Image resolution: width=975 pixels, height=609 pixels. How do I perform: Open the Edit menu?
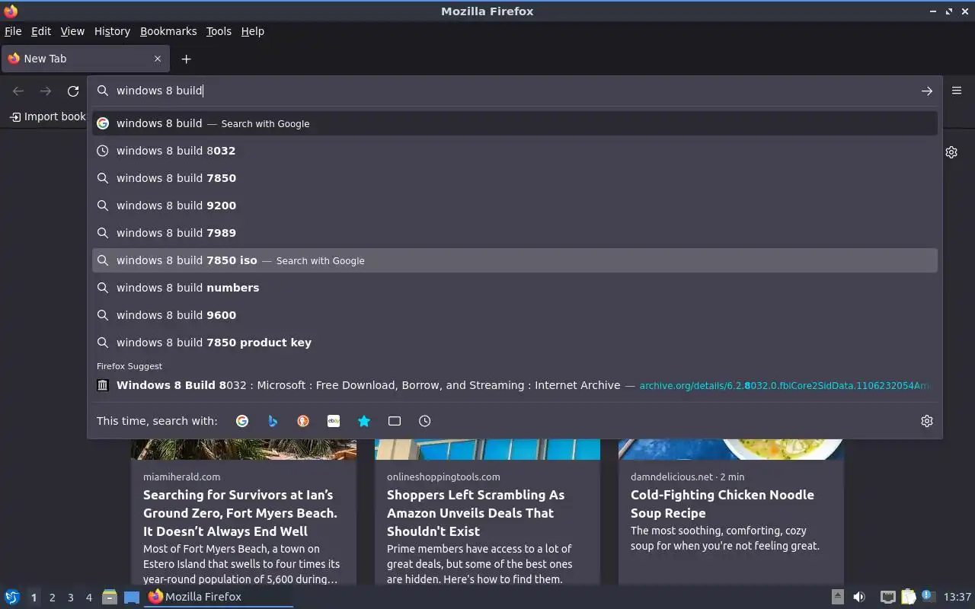(x=41, y=31)
